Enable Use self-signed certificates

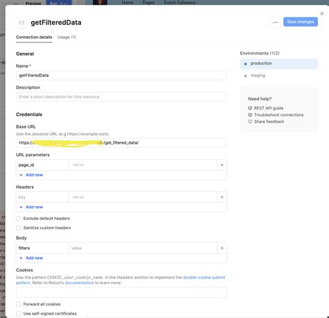(19, 314)
